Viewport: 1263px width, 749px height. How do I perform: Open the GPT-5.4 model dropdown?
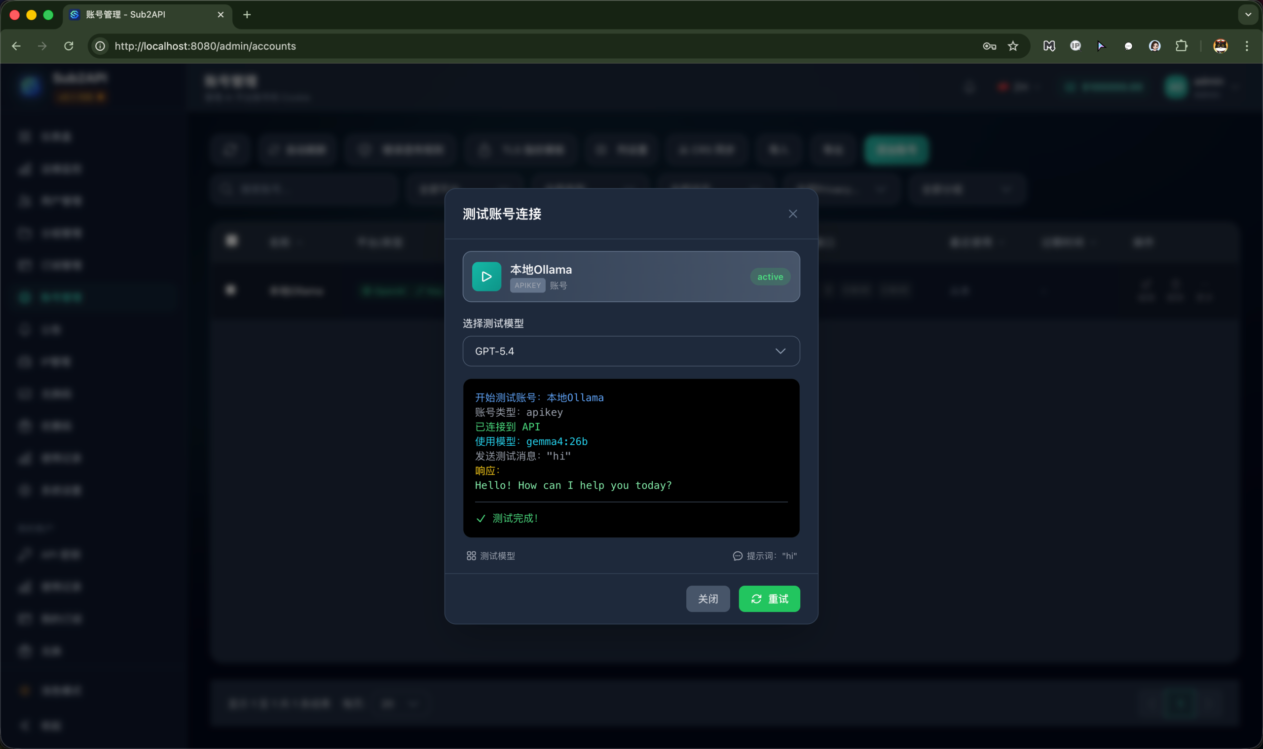631,351
